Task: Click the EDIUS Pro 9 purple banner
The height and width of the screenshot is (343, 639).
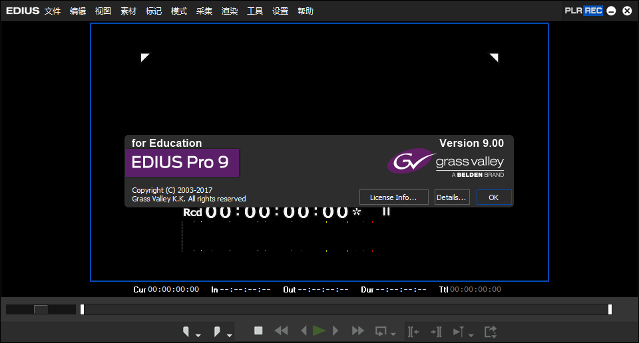Action: pos(182,163)
